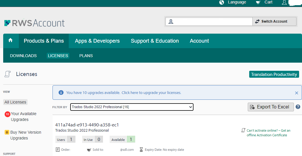302x156 pixels.
Task: Click Language text at top
Action: pos(237,2)
